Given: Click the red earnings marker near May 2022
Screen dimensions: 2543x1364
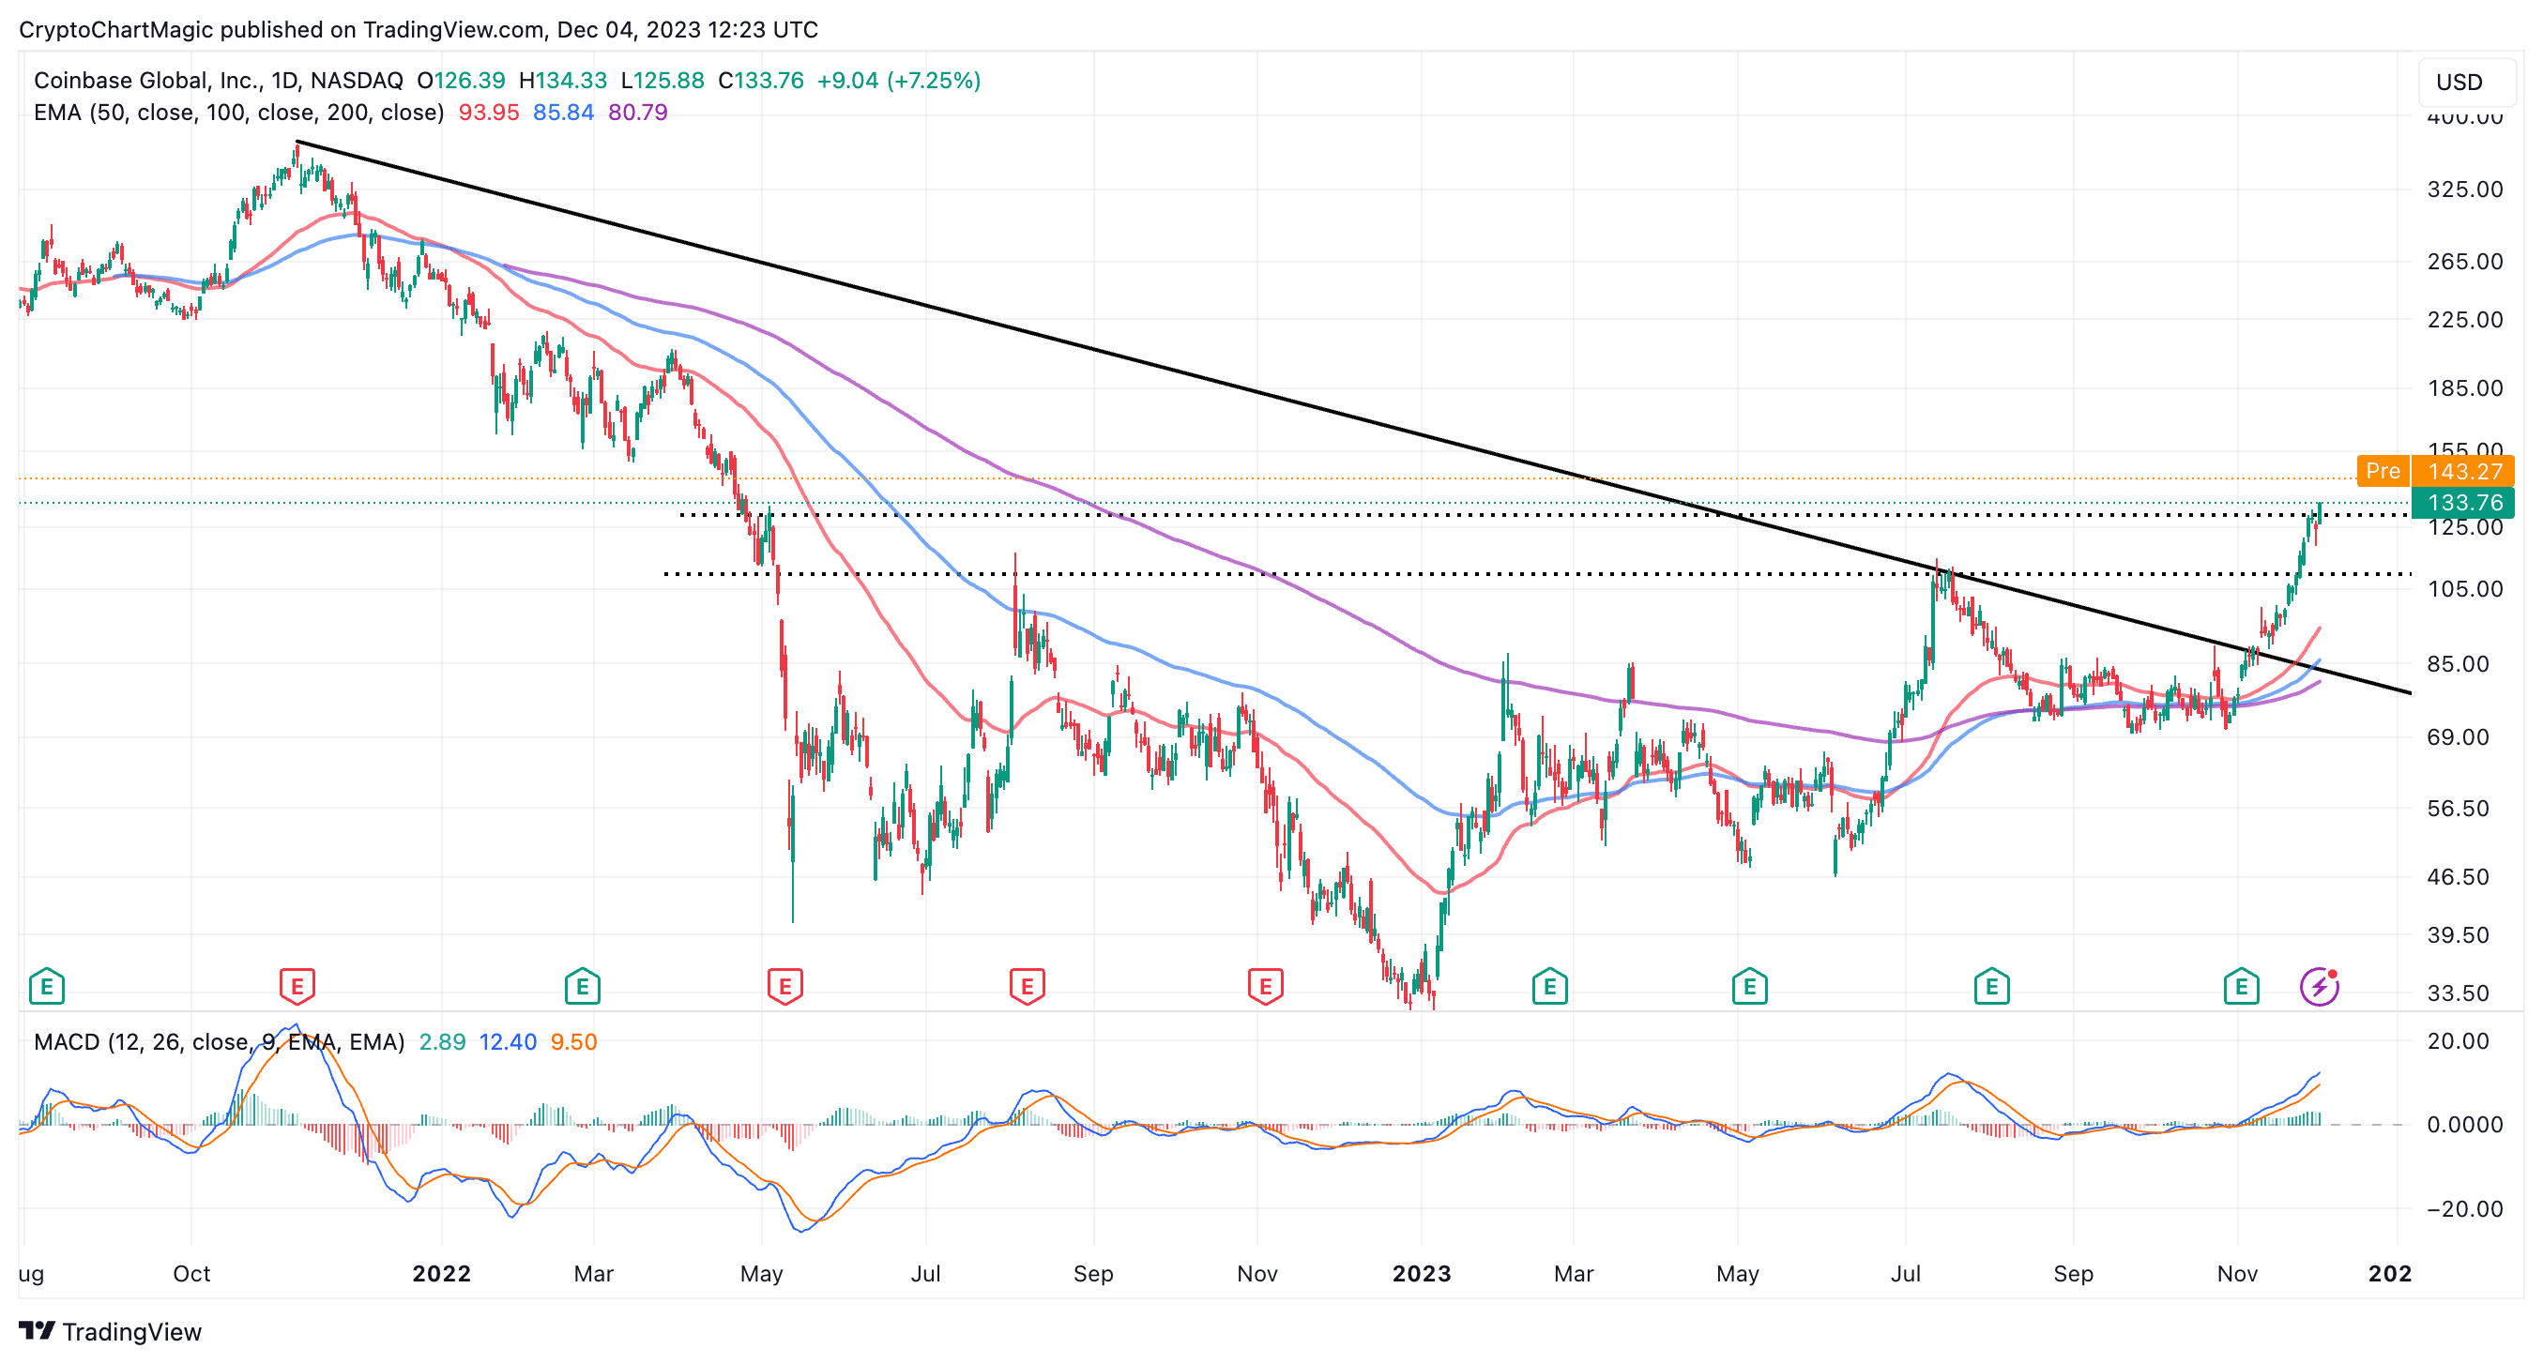Looking at the screenshot, I should tap(784, 986).
